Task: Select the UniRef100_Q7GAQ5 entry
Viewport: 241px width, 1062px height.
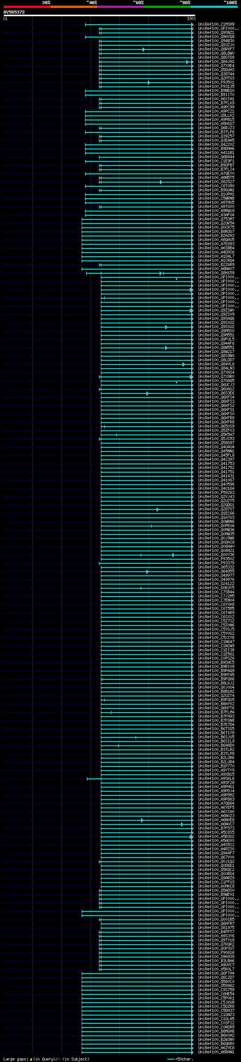Action: coord(216,380)
